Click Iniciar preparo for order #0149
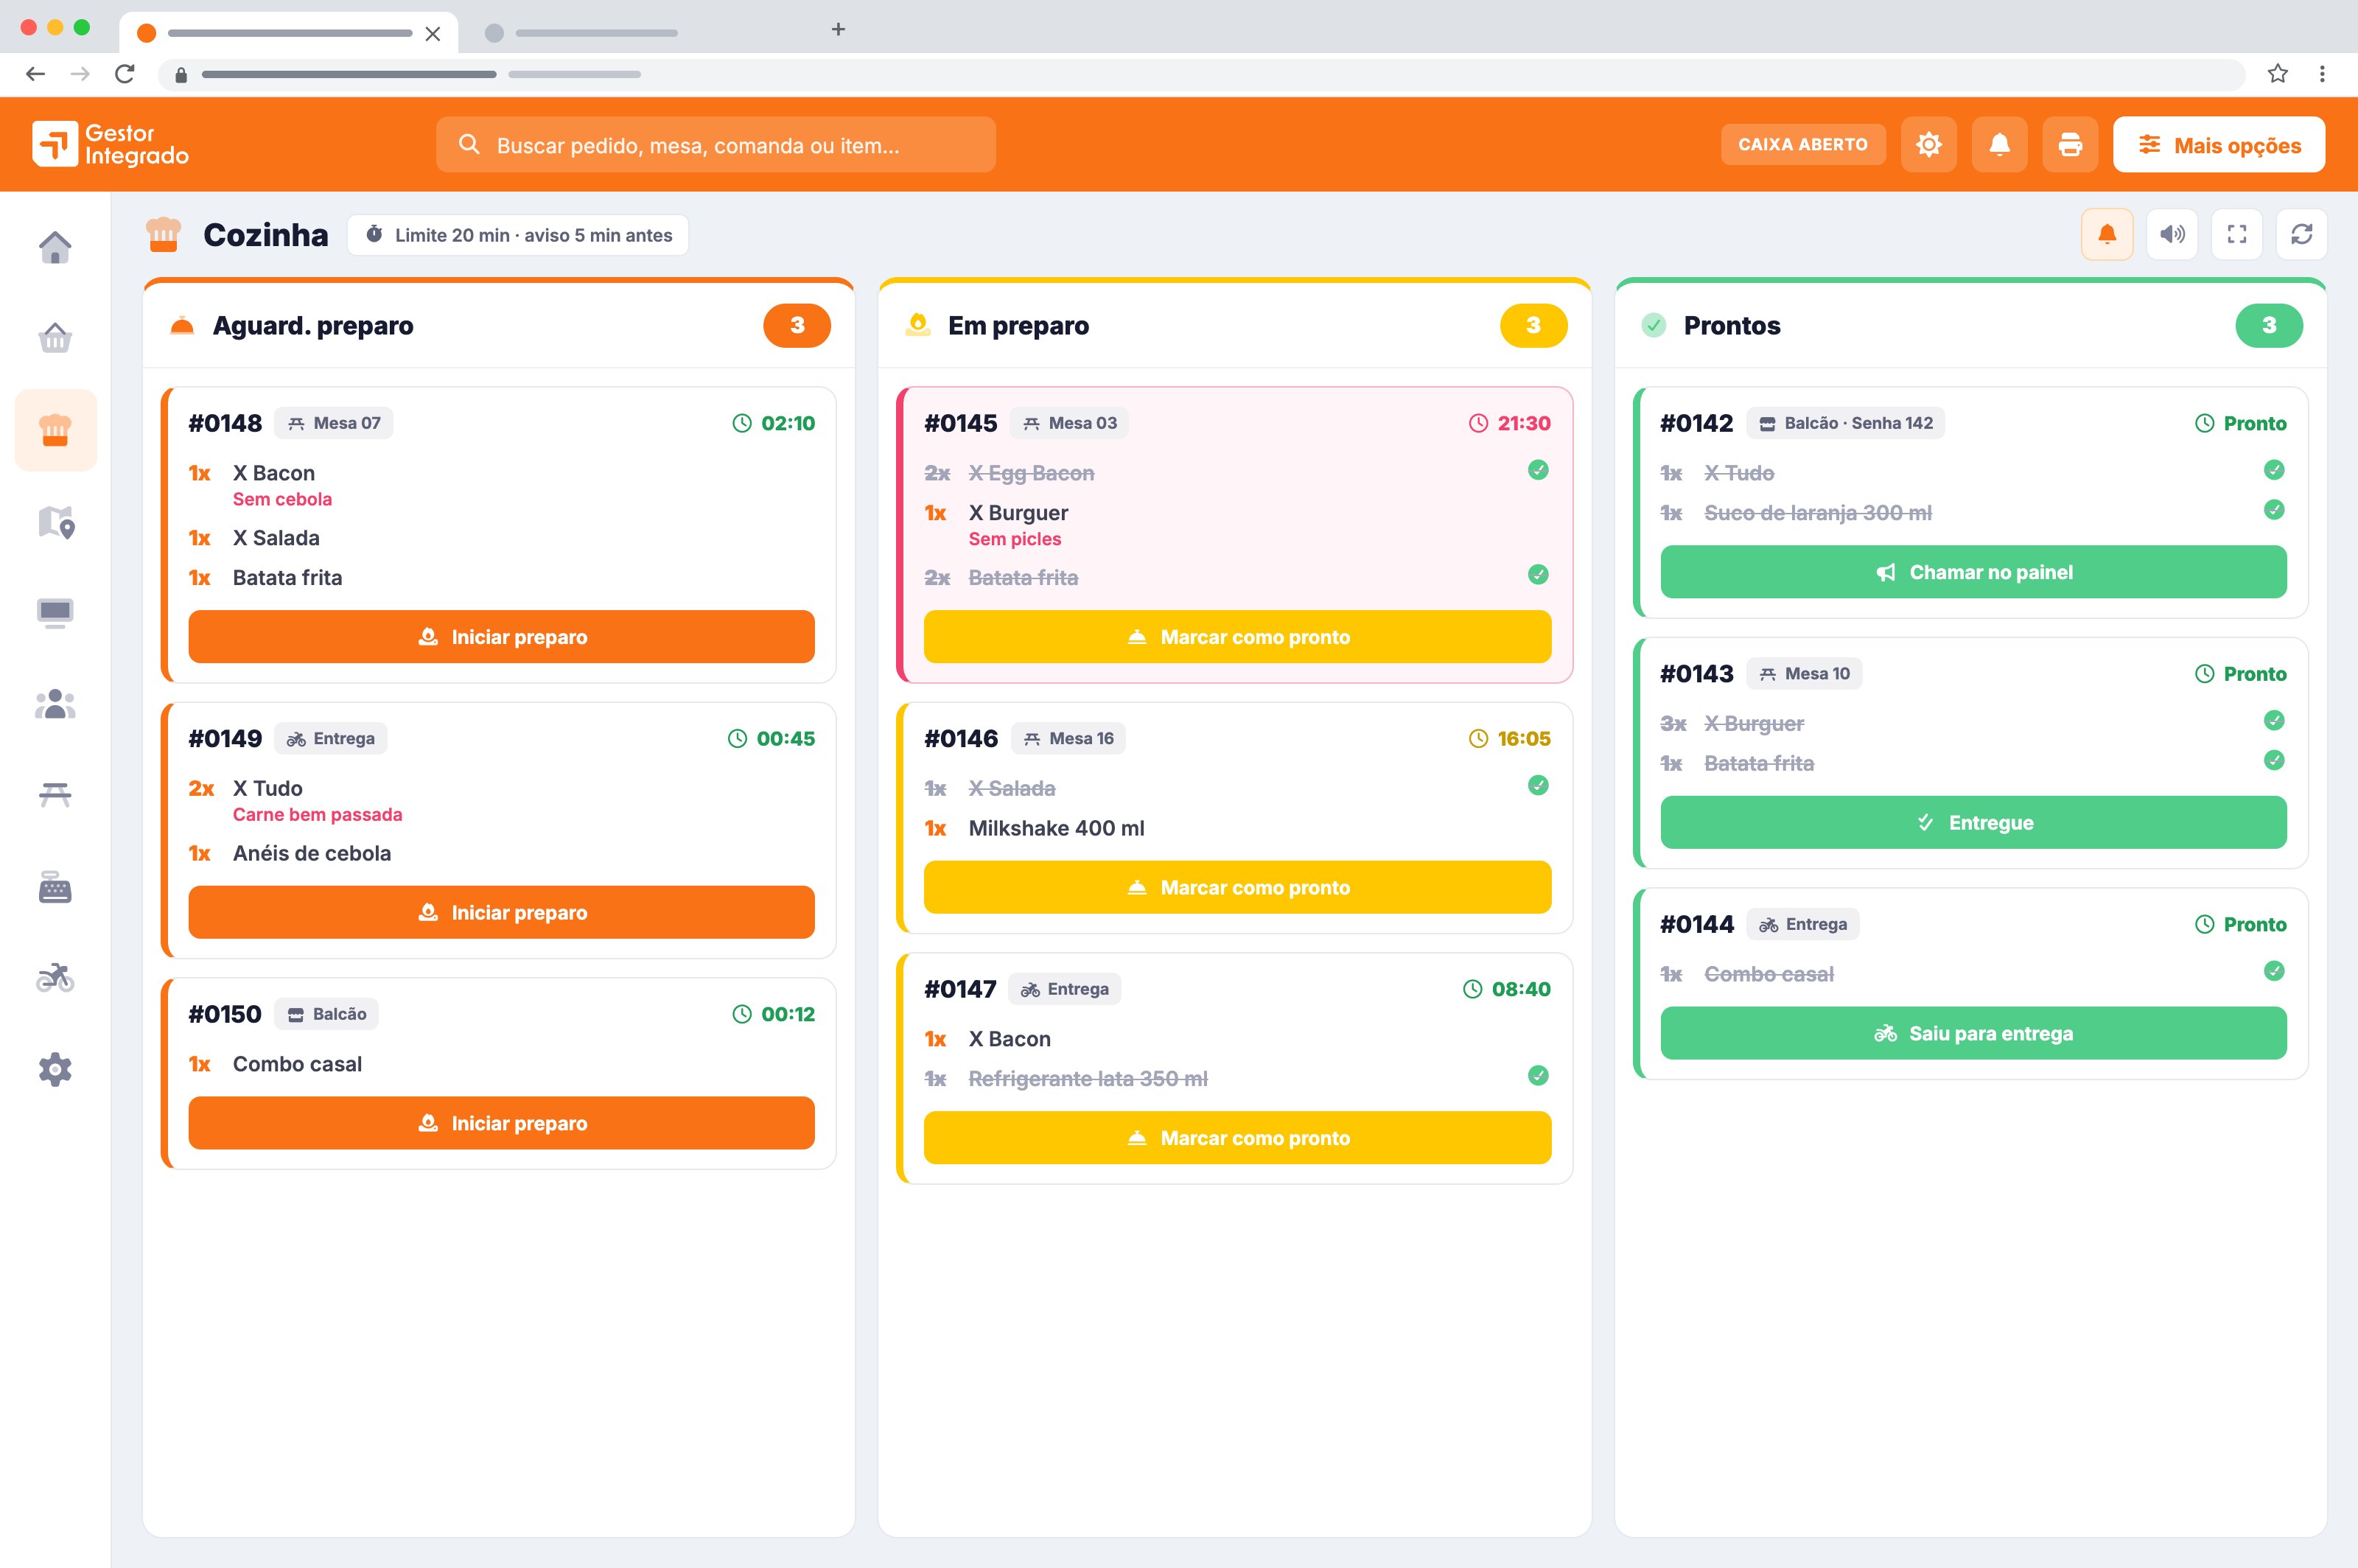This screenshot has width=2358, height=1568. point(502,912)
